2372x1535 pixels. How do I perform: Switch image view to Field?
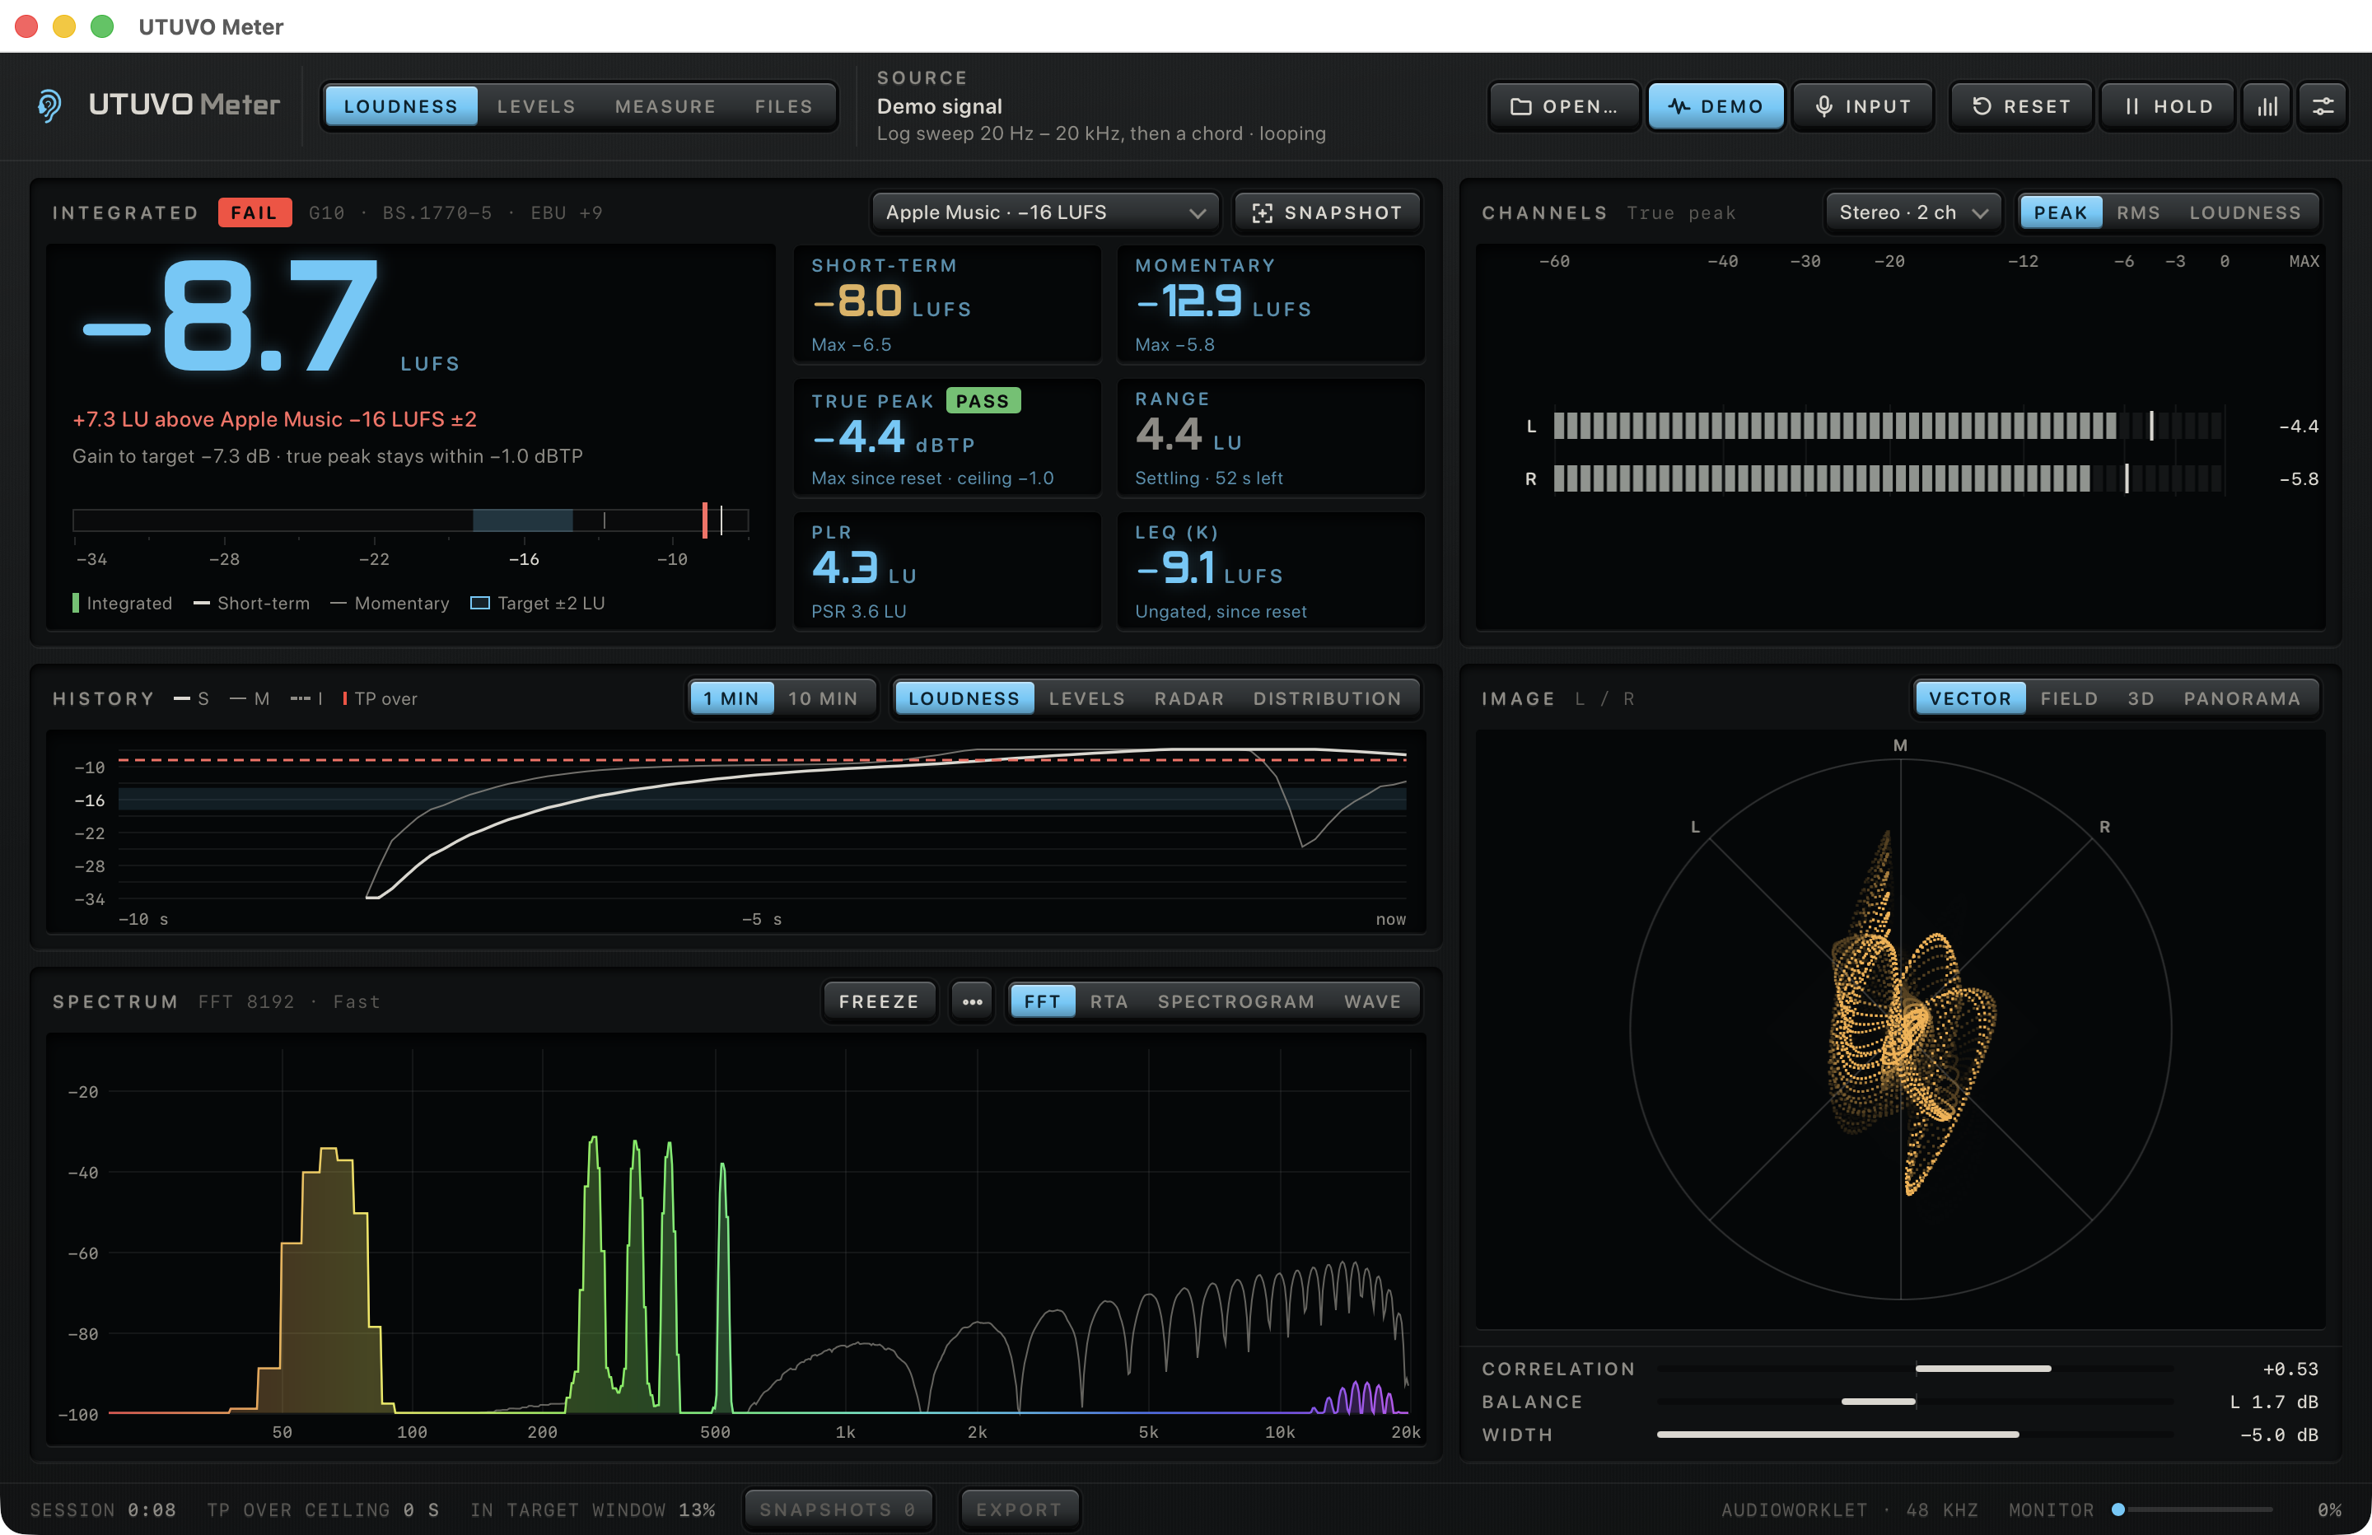(2069, 698)
